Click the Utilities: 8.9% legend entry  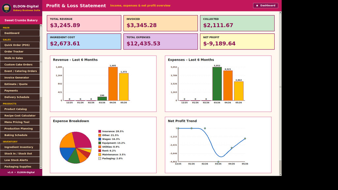pyautogui.click(x=111, y=147)
